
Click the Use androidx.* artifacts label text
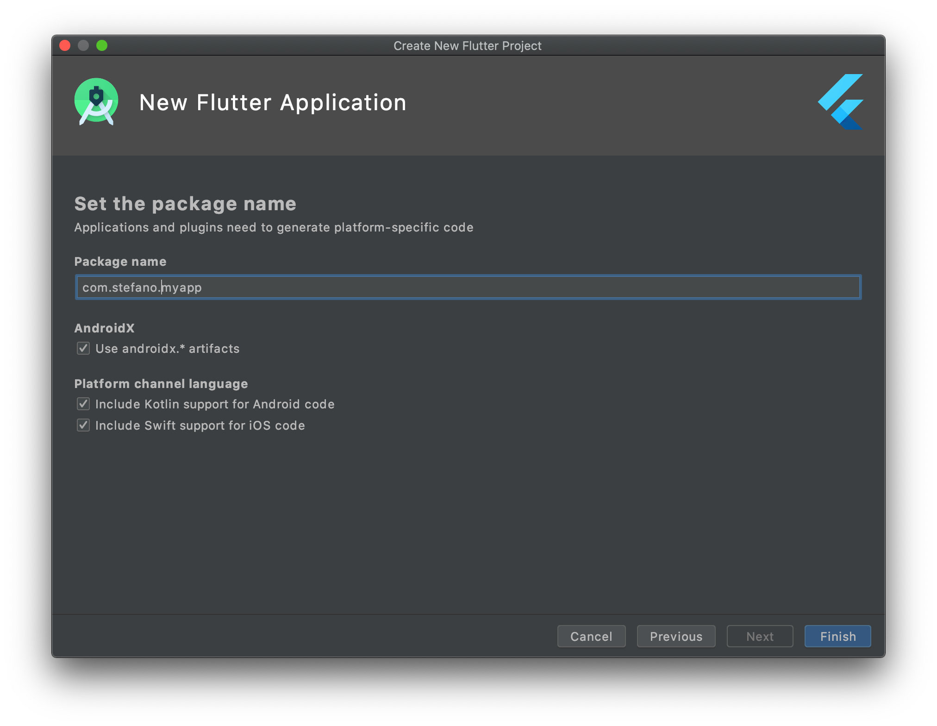[167, 348]
